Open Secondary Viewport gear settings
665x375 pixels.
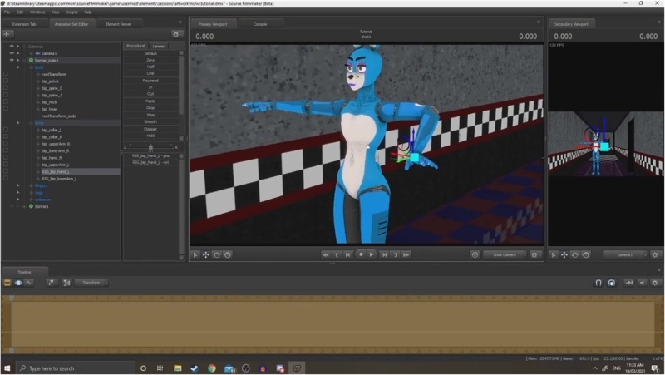(x=655, y=255)
